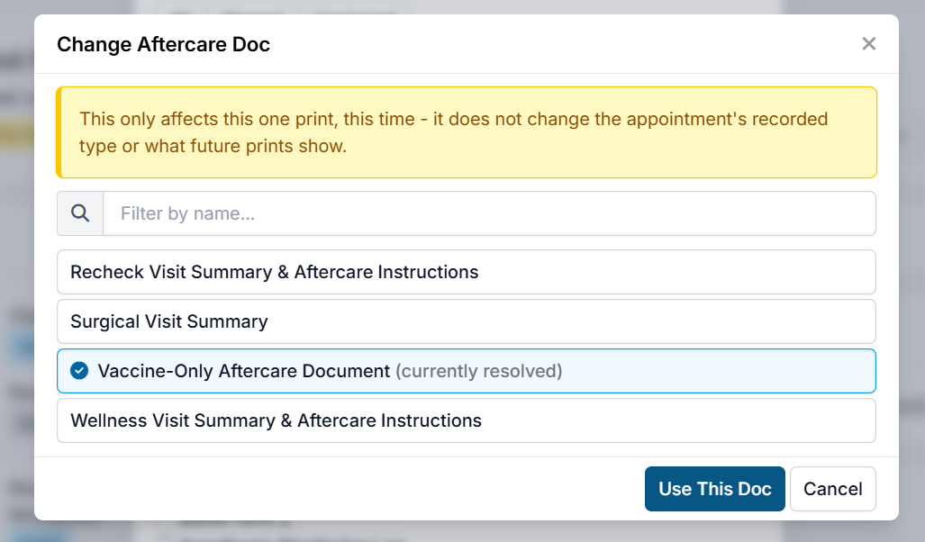This screenshot has width=925, height=542.
Task: Focus the Filter by name field
Action: tap(489, 213)
